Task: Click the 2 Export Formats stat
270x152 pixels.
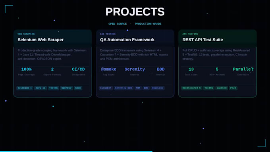Action: click(52, 71)
